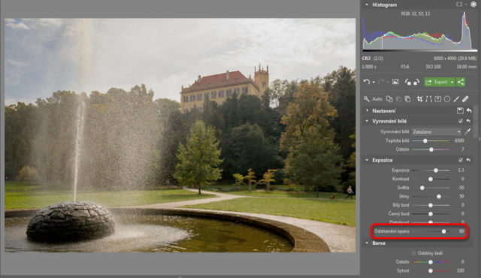This screenshot has height=278, width=481.
Task: Adjust the Kontrast slider
Action: tap(431, 179)
